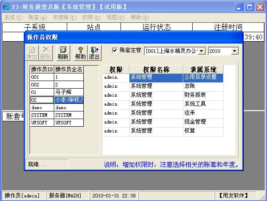
Task: Open the 账套(A) menu
Action: [x=38, y=17]
